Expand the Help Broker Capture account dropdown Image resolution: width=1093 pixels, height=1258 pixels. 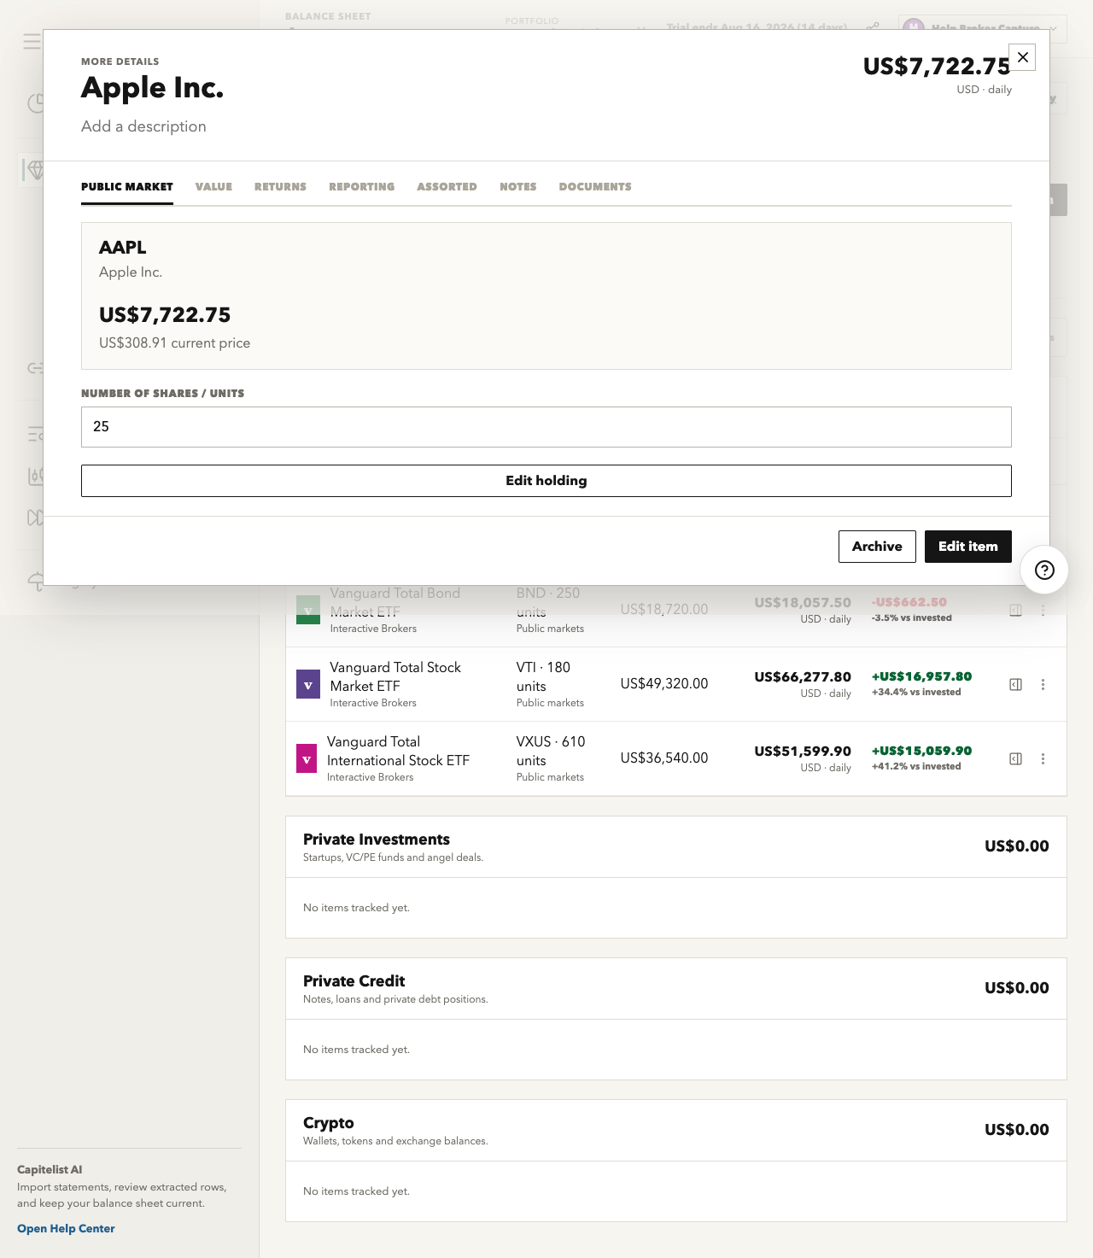(982, 27)
